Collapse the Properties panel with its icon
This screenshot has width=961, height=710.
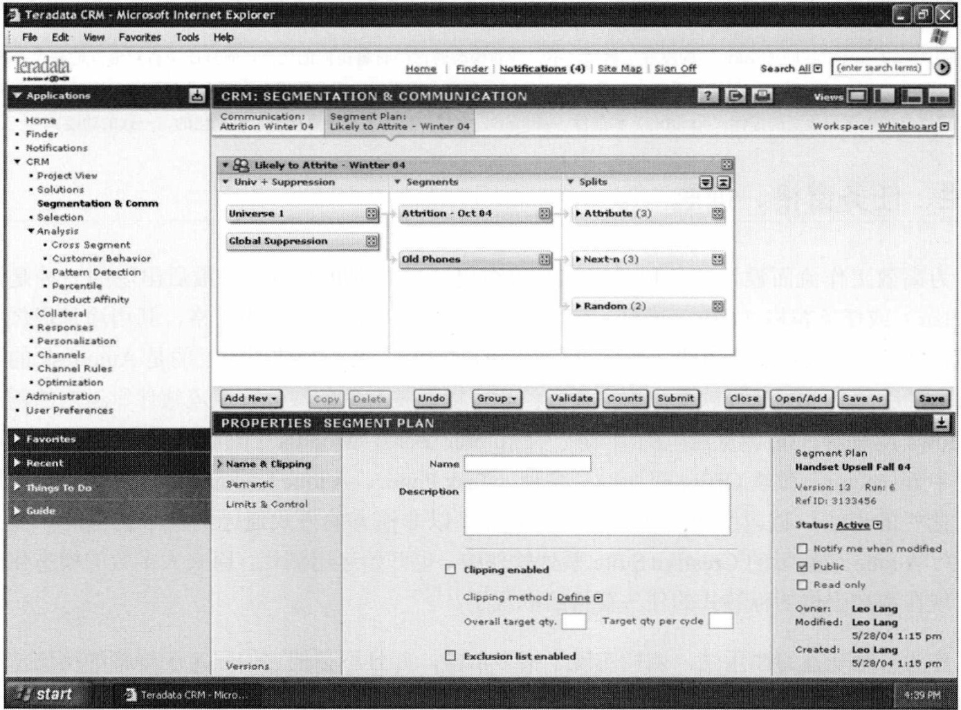941,423
